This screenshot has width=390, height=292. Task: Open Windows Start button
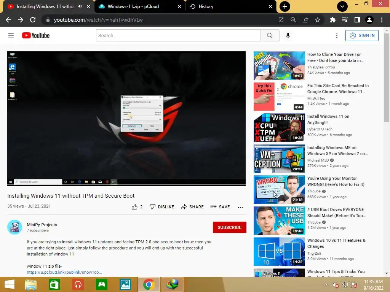click(x=10, y=284)
